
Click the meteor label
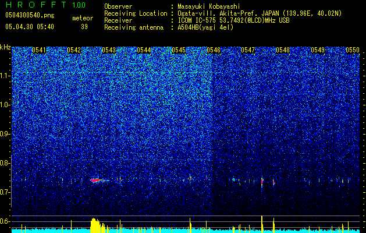click(83, 18)
